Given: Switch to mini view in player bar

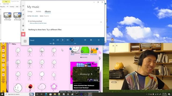Looking at the screenshot, I should tap(99, 40).
